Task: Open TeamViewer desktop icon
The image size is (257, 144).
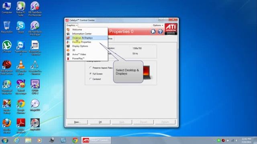Action: point(21,48)
